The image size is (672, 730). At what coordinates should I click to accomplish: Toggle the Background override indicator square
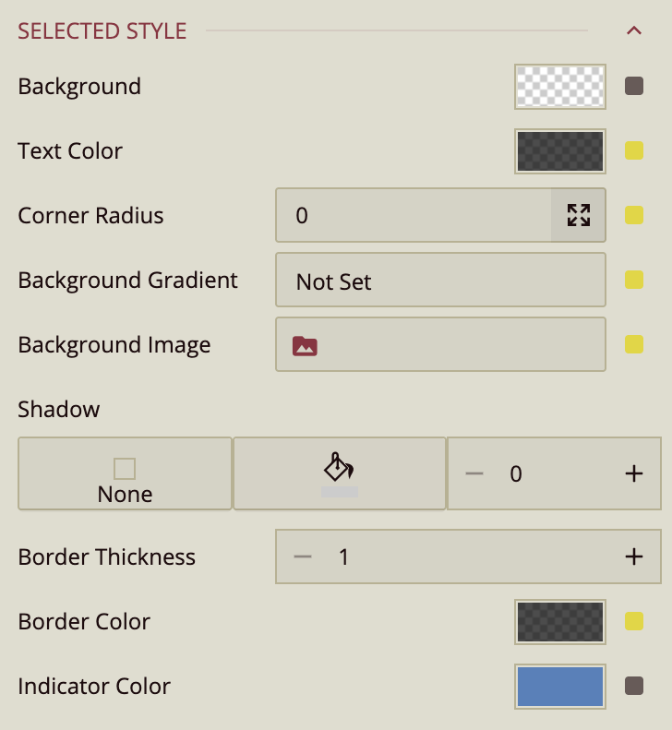(634, 87)
